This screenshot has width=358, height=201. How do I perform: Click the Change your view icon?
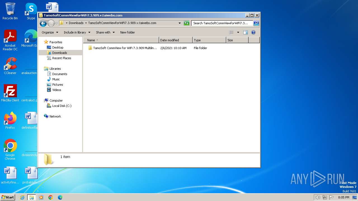231,32
